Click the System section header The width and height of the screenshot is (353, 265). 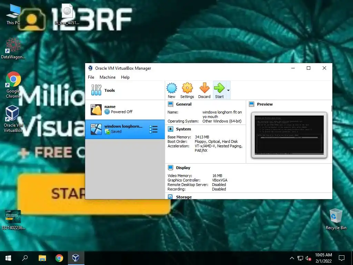pos(183,129)
